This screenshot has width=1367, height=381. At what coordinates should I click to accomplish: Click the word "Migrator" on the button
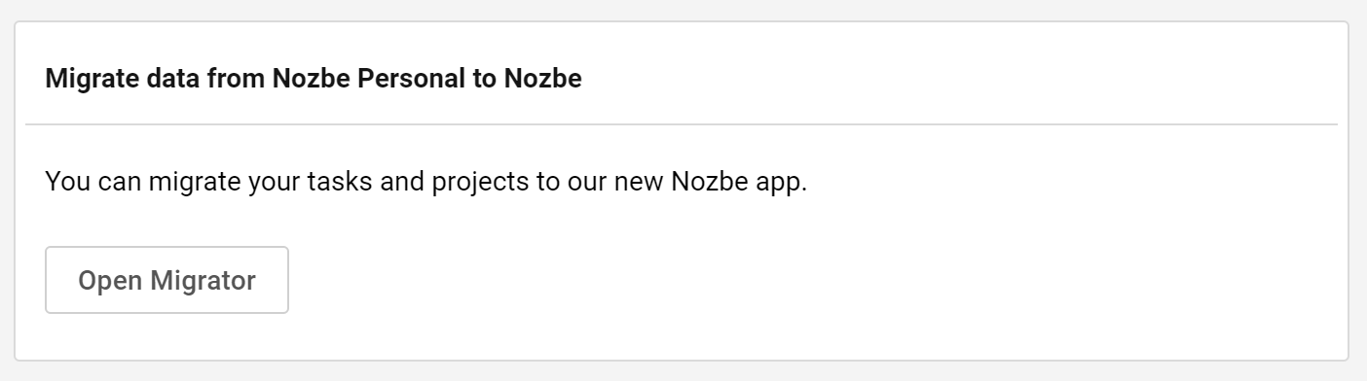coord(203,281)
